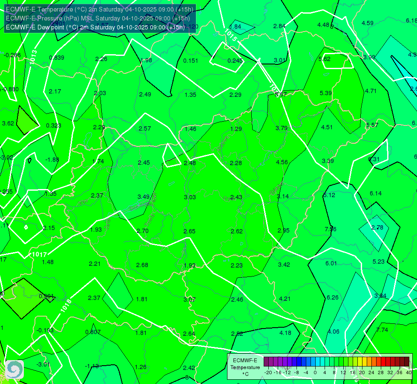Click the 1.98 dew point value
417x384 pixels.
pyautogui.click(x=146, y=60)
